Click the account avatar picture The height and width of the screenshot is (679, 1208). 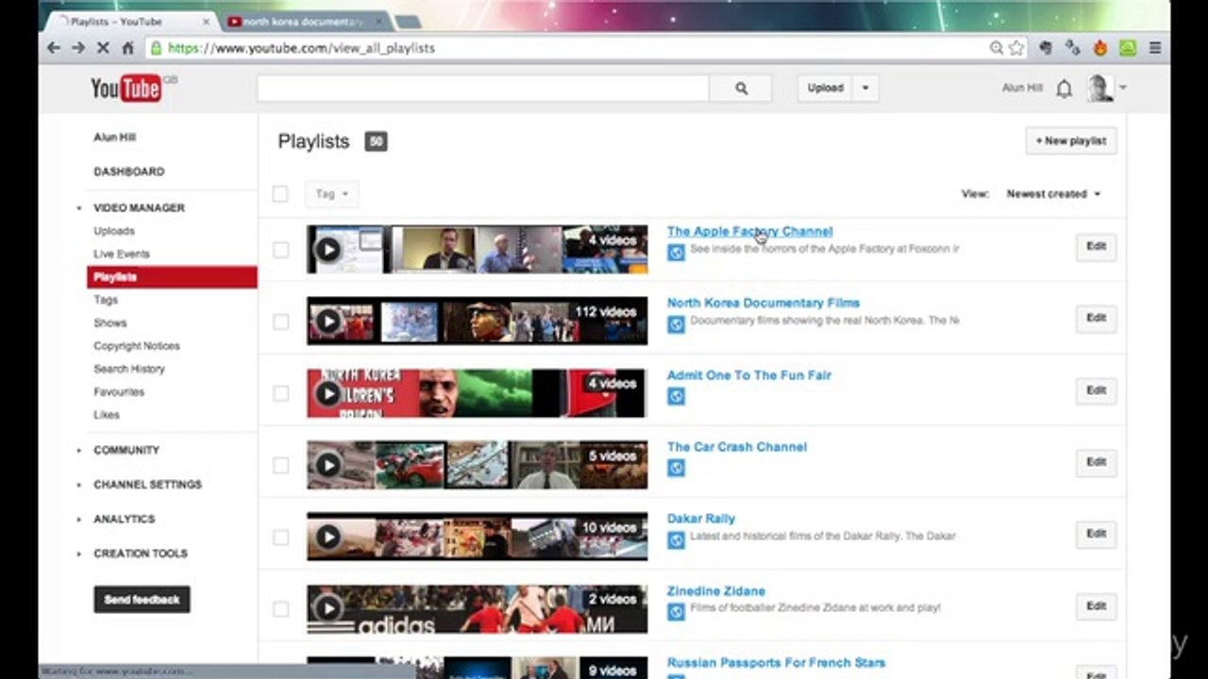[x=1100, y=89]
